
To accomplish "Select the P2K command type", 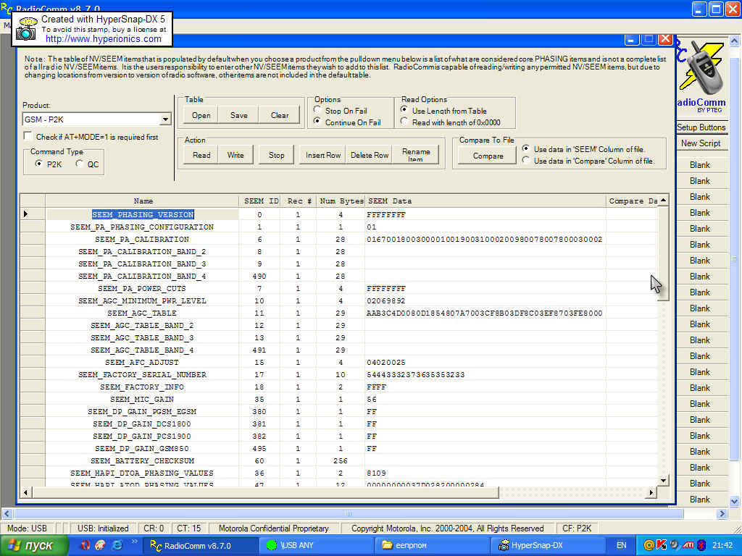I will 39,164.
